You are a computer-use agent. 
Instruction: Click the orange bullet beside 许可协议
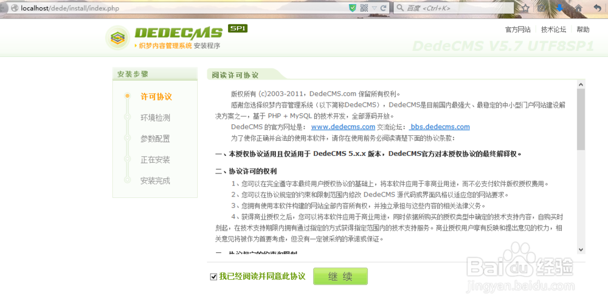pos(127,96)
